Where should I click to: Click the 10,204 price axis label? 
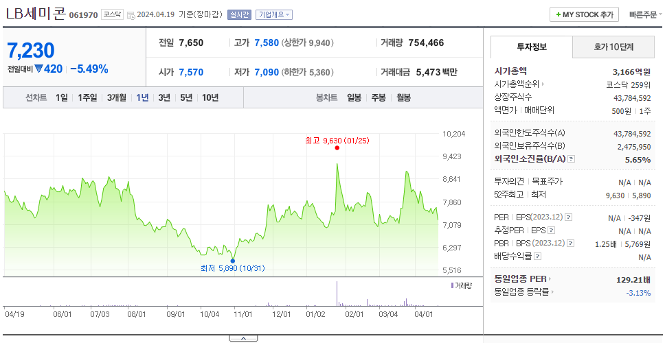(x=454, y=134)
